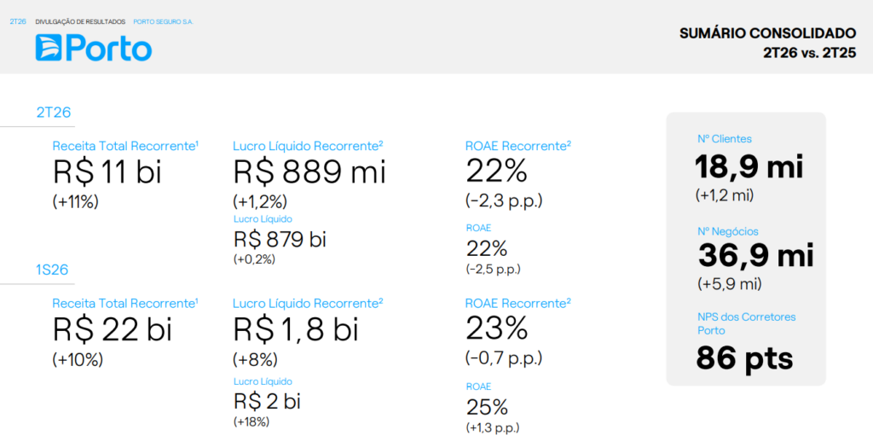Click the R$ 1,8 bi recurring profit

[x=296, y=329]
